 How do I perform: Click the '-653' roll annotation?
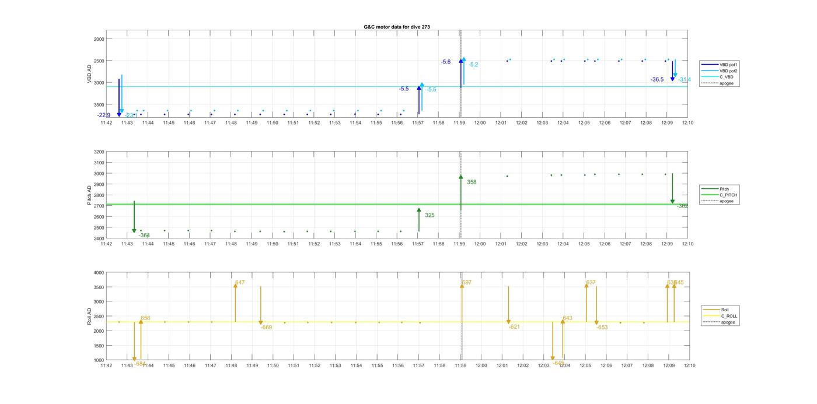coord(602,328)
